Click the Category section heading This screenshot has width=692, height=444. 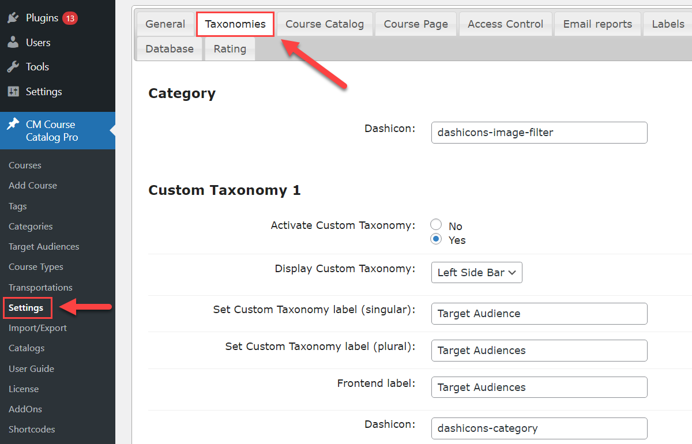click(182, 93)
